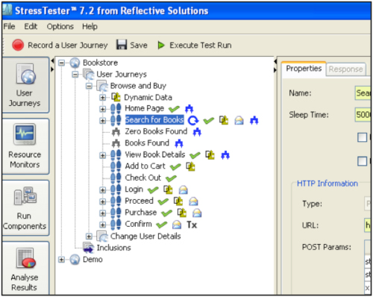Expand the View Book Details step
This screenshot has height=297, width=373.
102,155
